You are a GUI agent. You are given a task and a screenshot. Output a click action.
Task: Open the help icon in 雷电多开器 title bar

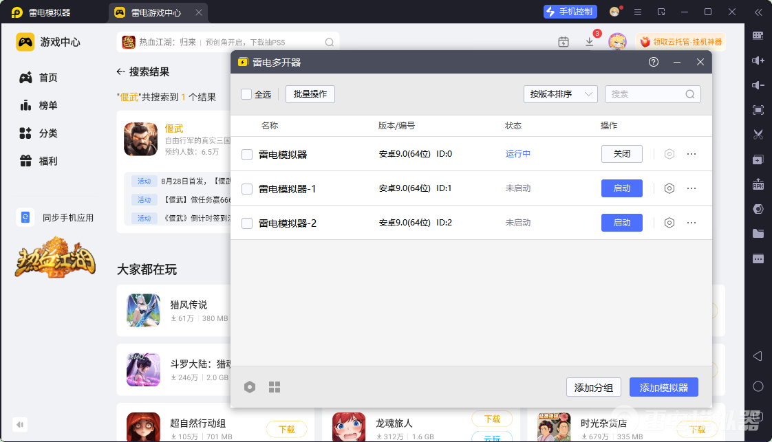coord(654,63)
